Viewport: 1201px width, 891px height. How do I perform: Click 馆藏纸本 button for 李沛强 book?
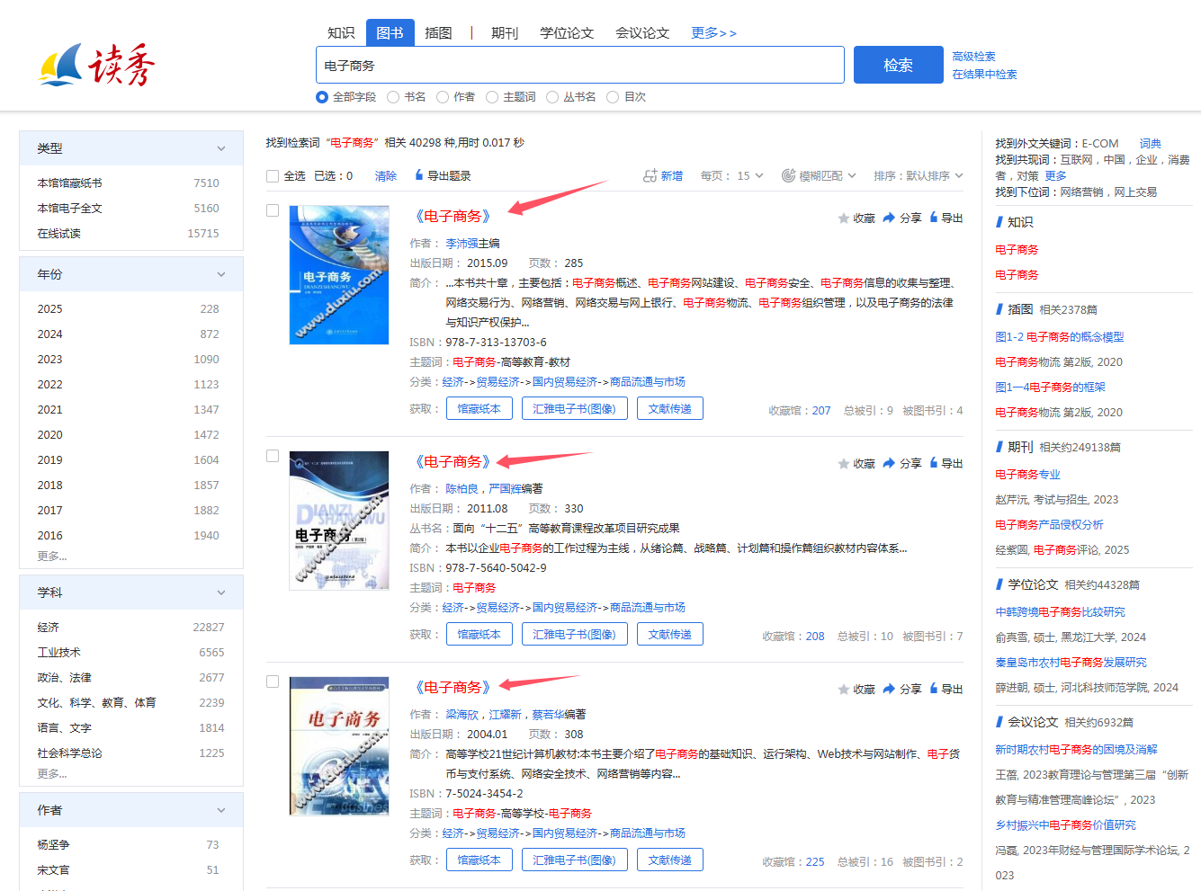click(480, 409)
